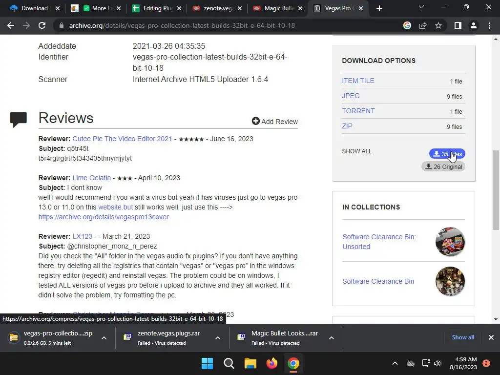Bookmark this page with the star
500x375 pixels.
pos(438,25)
